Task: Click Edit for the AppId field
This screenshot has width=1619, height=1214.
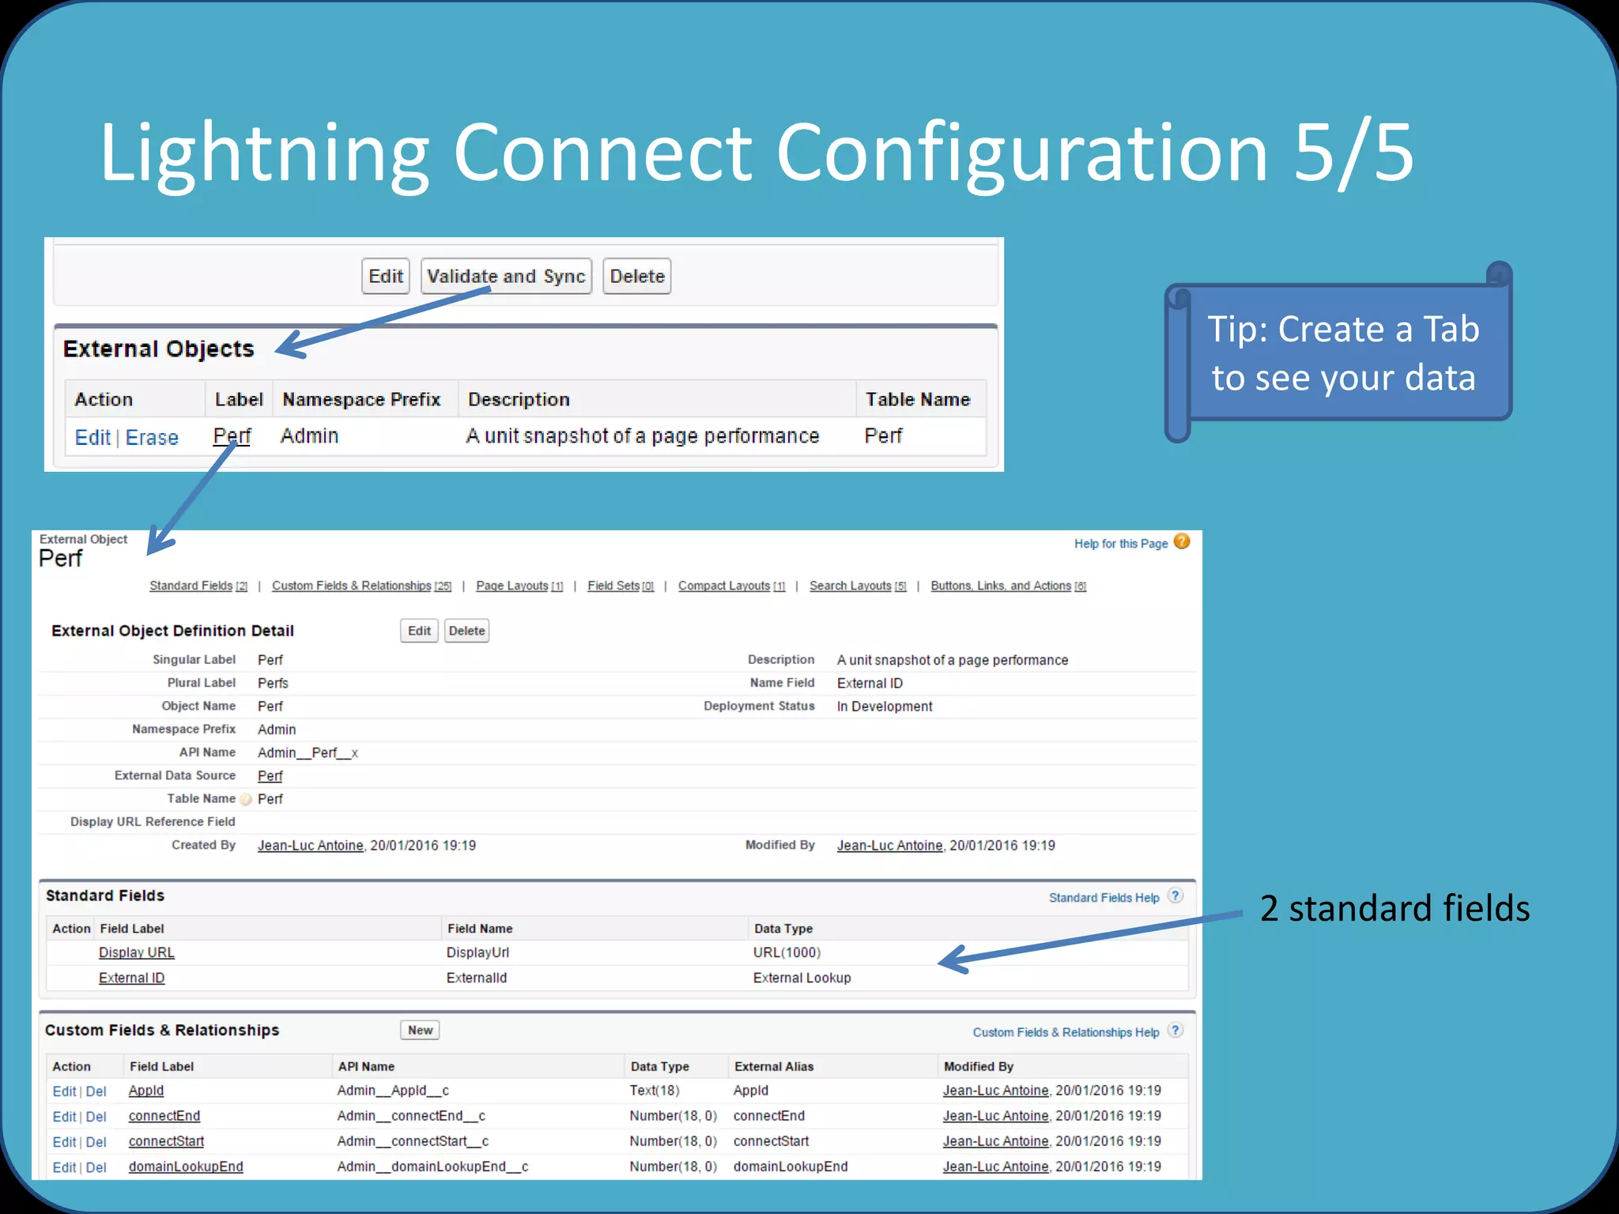Action: tap(64, 1091)
